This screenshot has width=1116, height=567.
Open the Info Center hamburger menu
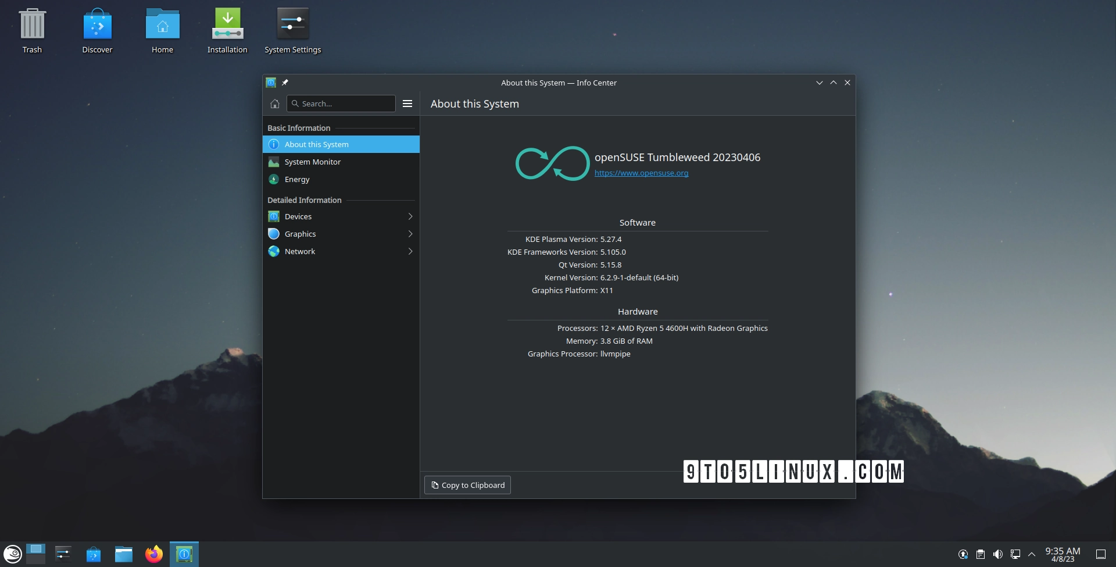[x=407, y=104]
